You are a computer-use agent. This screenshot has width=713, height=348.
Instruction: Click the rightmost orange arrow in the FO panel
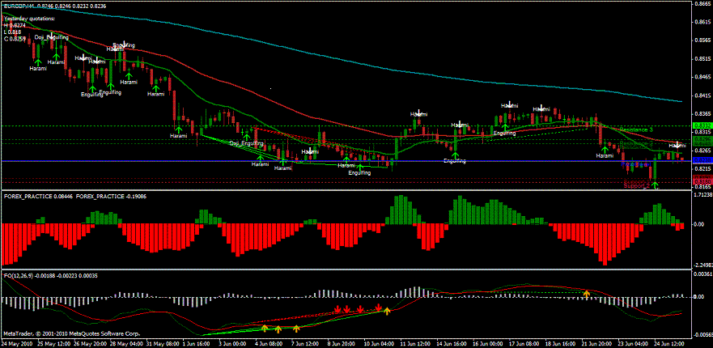pyautogui.click(x=586, y=294)
